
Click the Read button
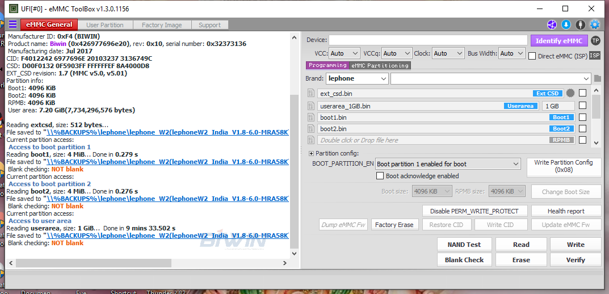(x=521, y=244)
